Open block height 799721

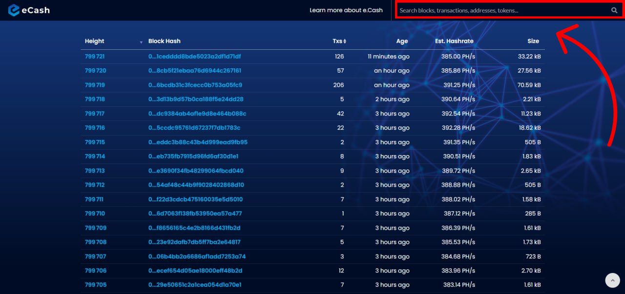(x=95, y=57)
